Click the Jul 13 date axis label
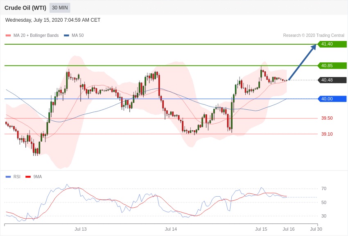348x236 pixels. tap(81, 229)
